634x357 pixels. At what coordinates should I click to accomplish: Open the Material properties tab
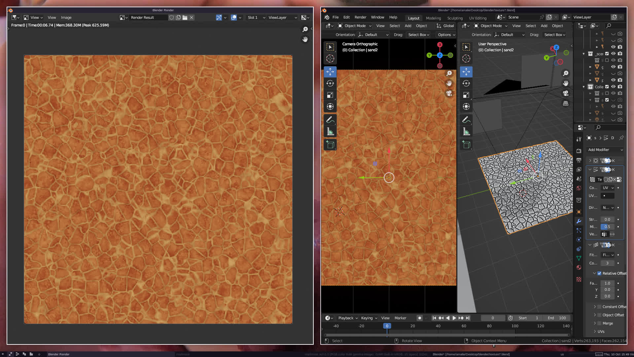coord(579,267)
